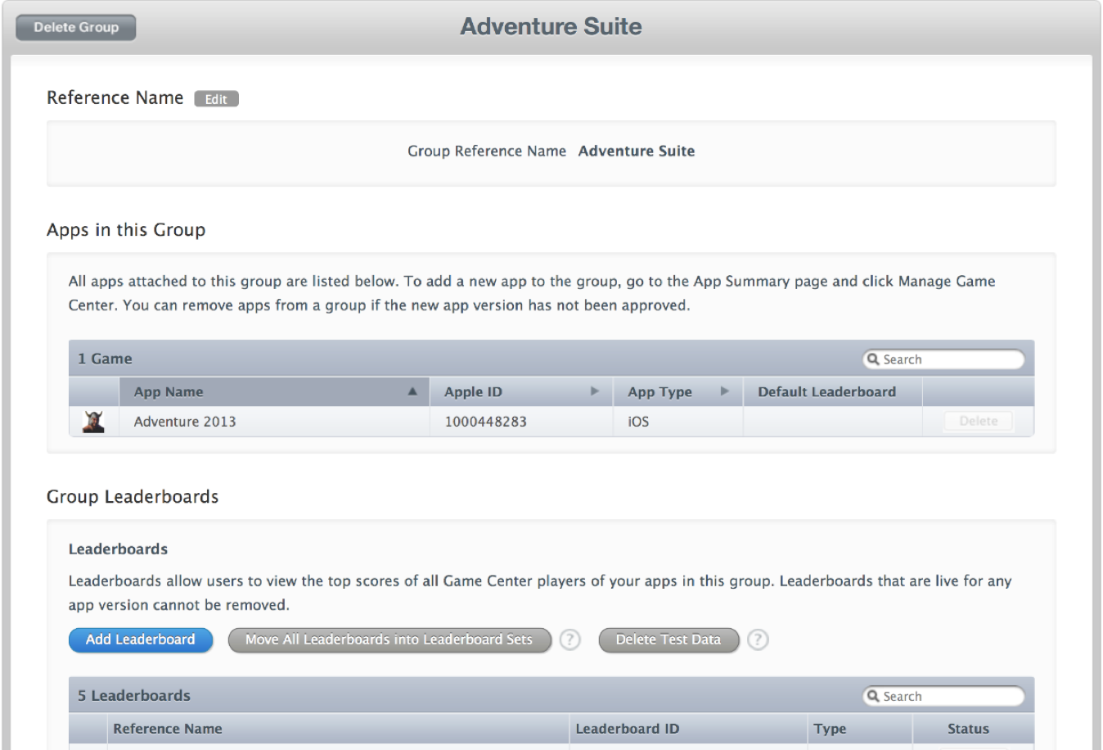Sort leaderboards by Reference Name header
Viewport: 1103px width, 750px height.
[x=168, y=729]
